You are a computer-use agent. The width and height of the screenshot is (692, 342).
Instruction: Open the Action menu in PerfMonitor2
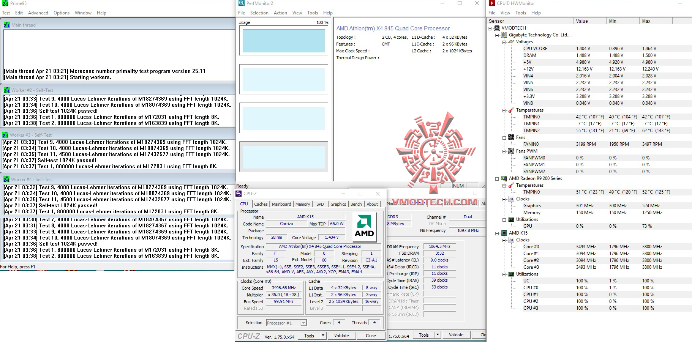click(x=280, y=13)
